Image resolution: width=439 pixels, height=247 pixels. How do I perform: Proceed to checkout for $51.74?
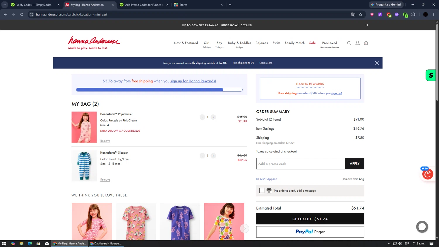click(x=310, y=219)
